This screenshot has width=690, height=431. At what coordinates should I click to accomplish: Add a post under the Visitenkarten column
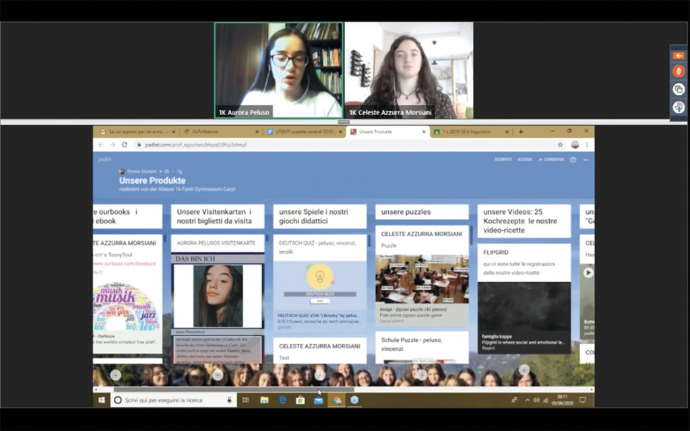point(218,374)
